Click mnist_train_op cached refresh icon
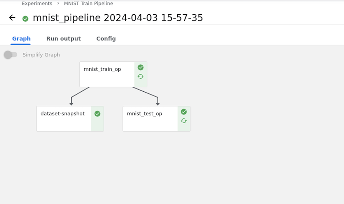This screenshot has width=344, height=204. pyautogui.click(x=140, y=77)
